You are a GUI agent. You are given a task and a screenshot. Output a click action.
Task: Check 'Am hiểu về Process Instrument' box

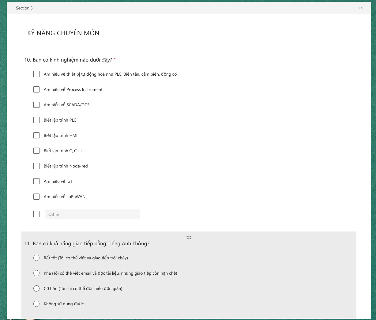pos(36,89)
